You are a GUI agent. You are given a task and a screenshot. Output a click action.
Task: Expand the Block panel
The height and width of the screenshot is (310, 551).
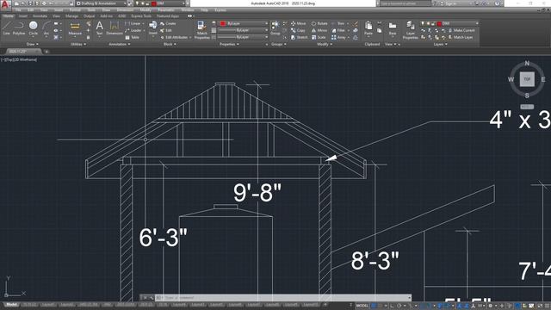point(170,44)
